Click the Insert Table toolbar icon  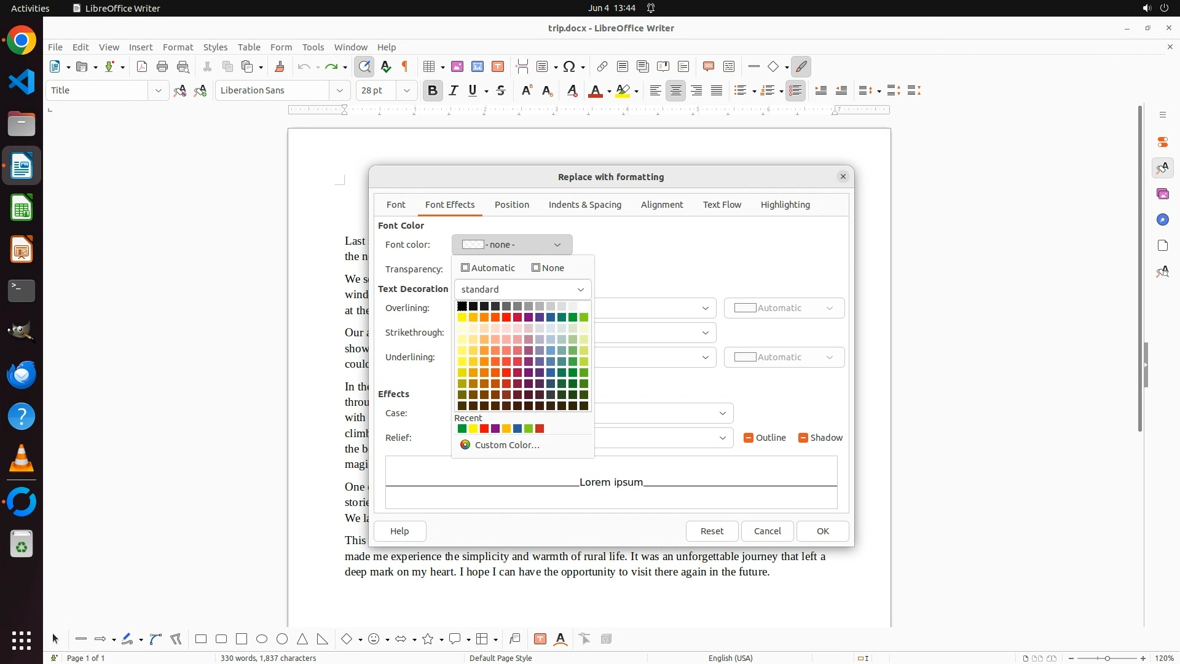(429, 66)
